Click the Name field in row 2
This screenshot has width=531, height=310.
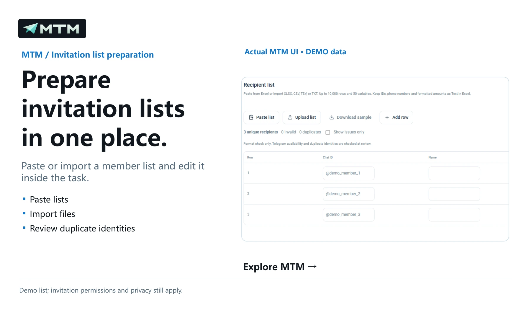coord(454,194)
